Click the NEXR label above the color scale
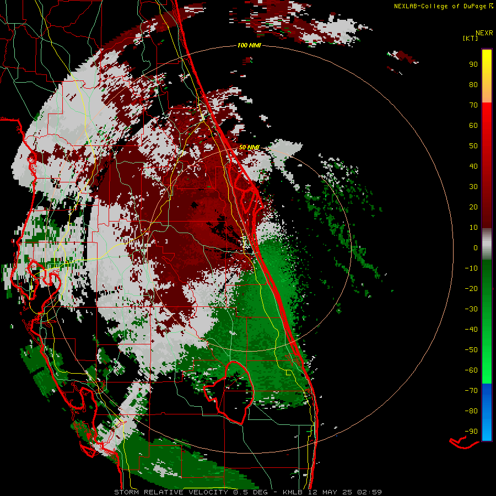 point(484,33)
